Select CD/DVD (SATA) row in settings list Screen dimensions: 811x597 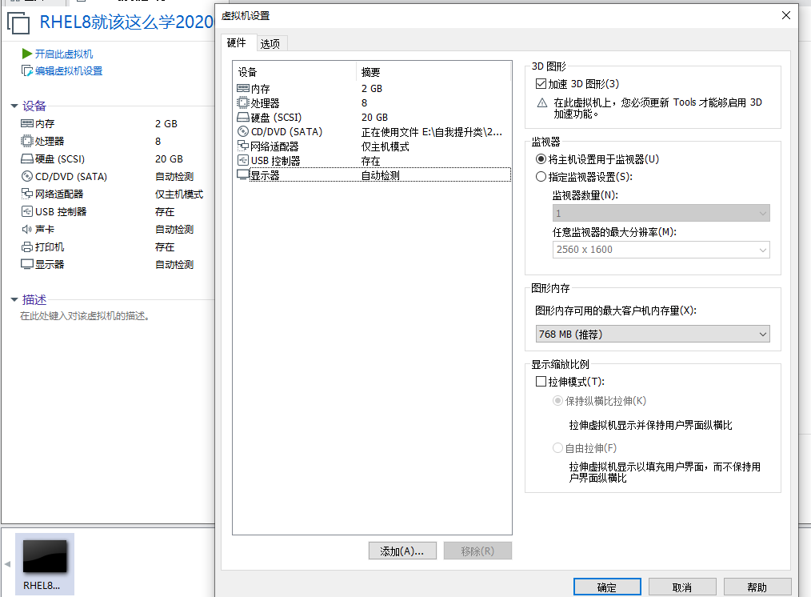(x=374, y=131)
